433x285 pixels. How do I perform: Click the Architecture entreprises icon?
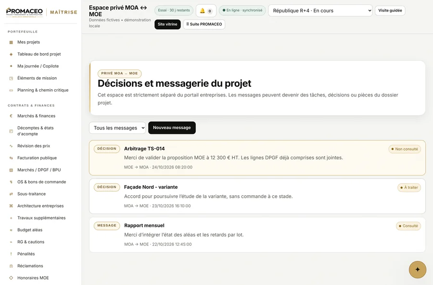(11, 206)
